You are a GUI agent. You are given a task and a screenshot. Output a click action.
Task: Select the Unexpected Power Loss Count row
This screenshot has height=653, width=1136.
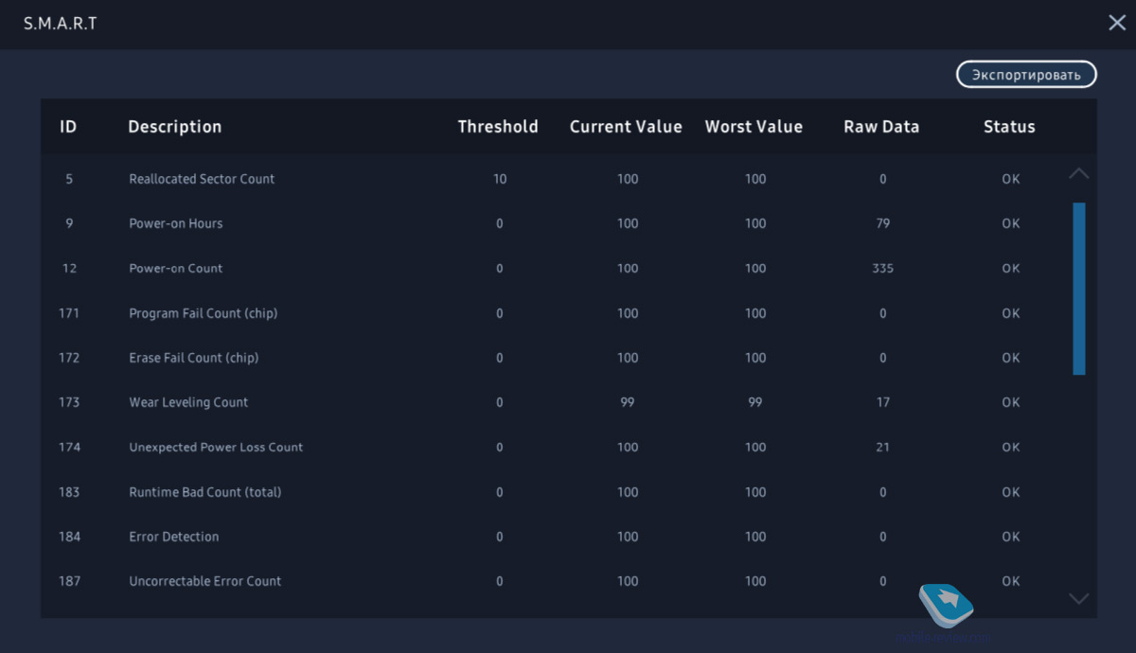click(216, 447)
